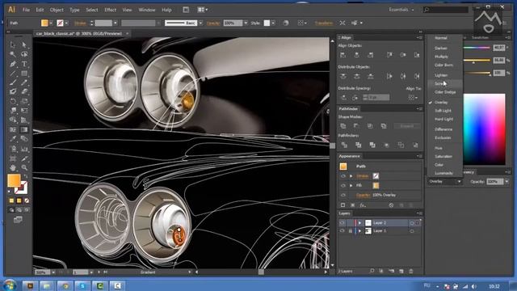
Task: Open the Arrange Documents icon
Action: (202, 10)
